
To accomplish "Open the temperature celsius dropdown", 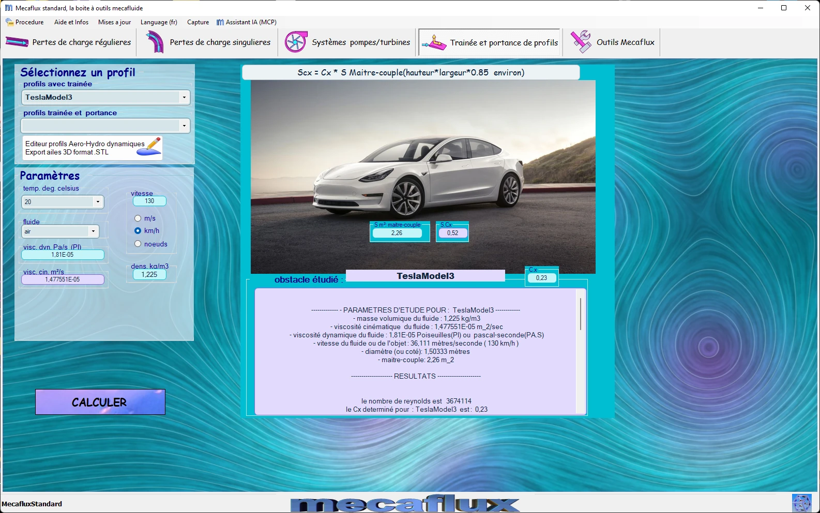I will point(98,202).
